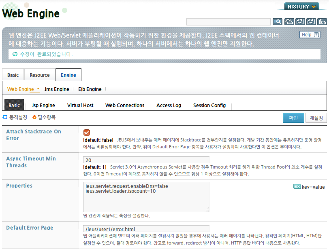Image resolution: width=329 pixels, height=251 pixels.
Task: Click the Properties label
Action: 19,186
